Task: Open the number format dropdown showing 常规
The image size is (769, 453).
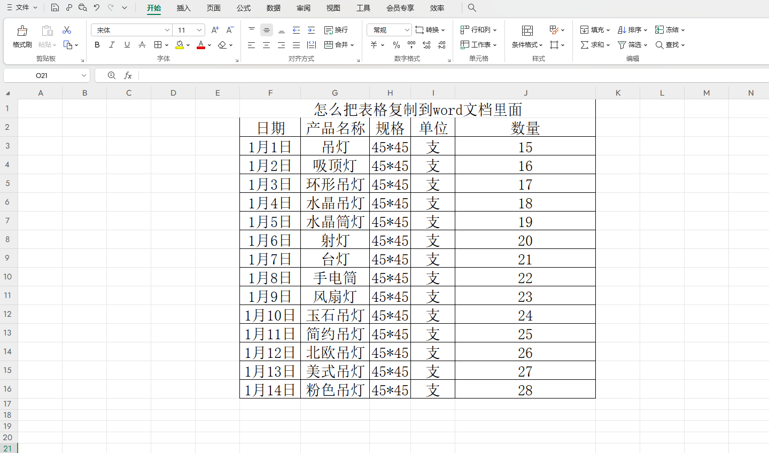Action: coord(407,30)
